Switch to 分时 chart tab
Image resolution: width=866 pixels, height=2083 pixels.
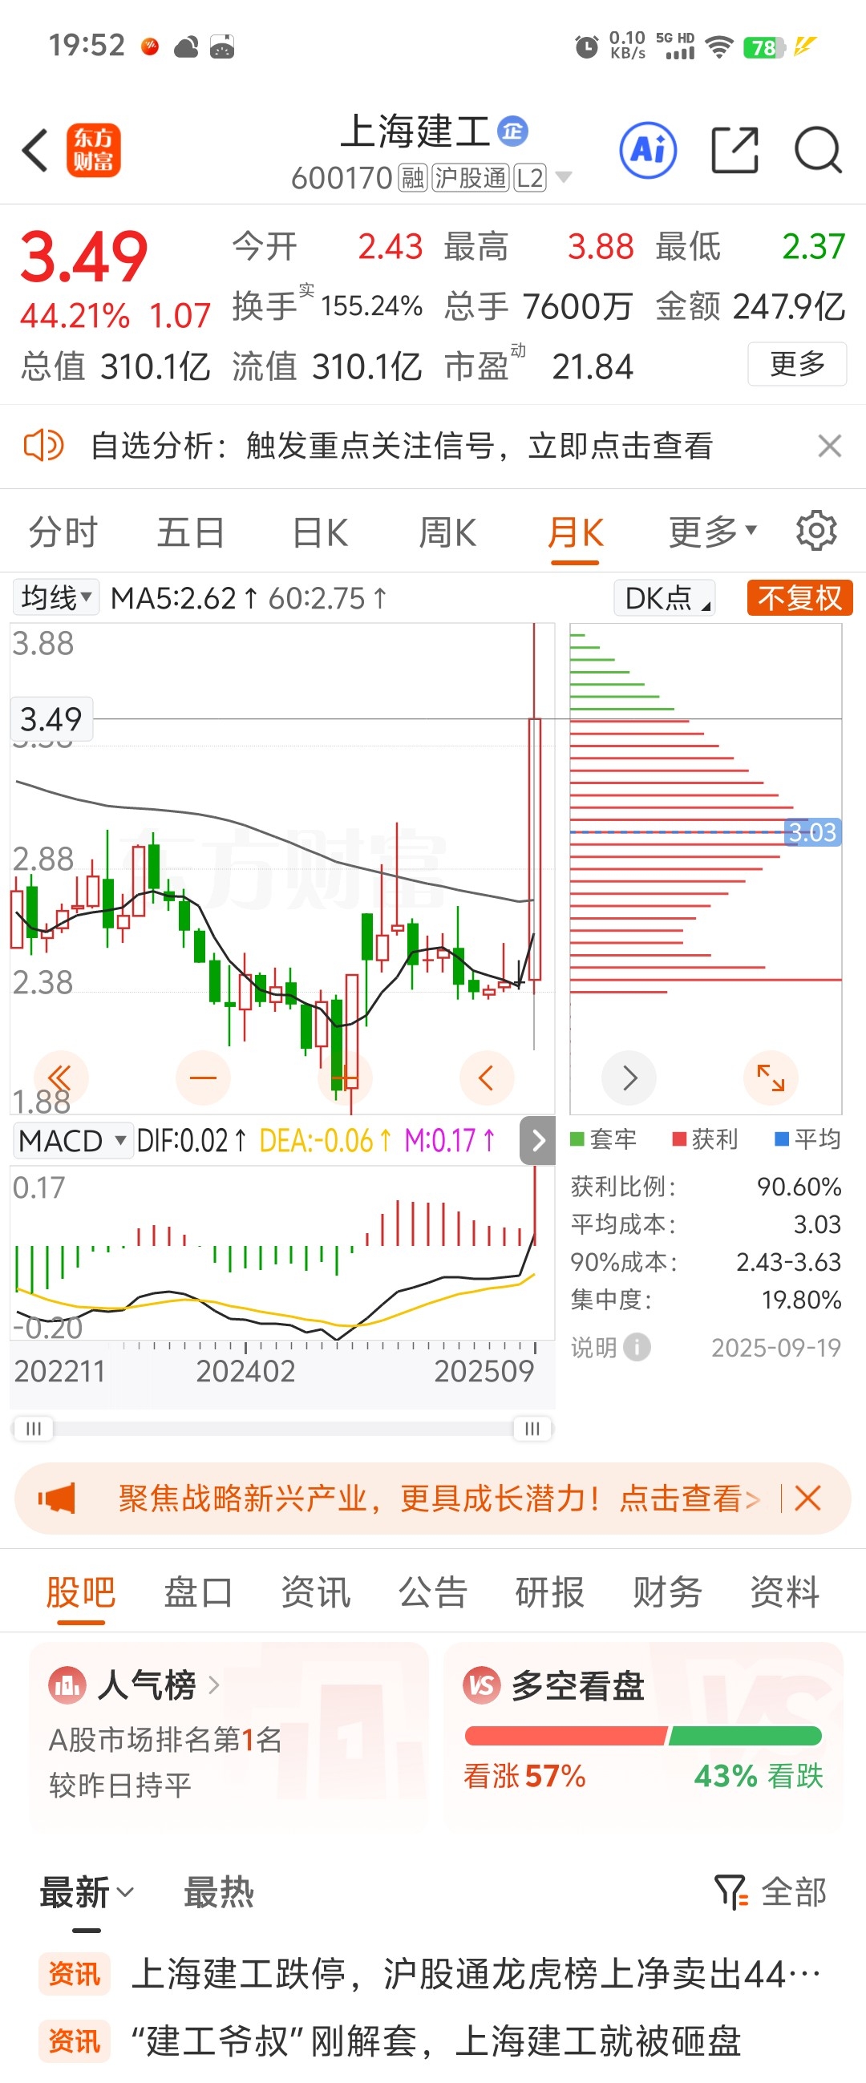point(63,532)
